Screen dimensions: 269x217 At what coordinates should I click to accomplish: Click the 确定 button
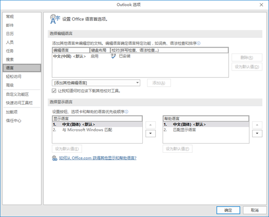point(228,210)
